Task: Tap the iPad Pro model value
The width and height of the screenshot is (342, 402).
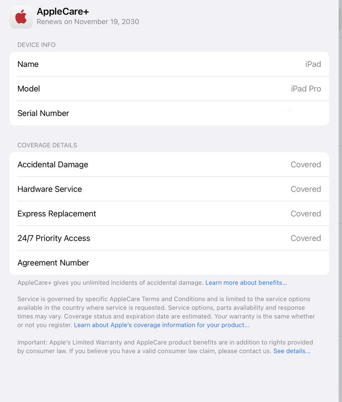Action: [306, 89]
